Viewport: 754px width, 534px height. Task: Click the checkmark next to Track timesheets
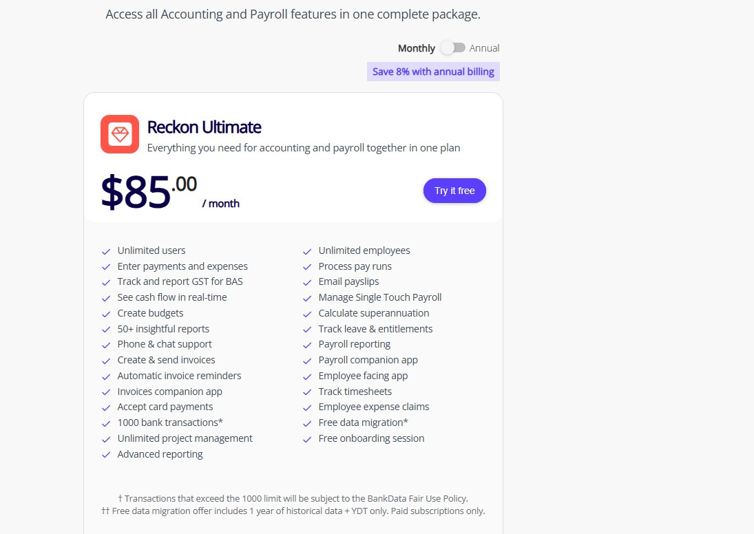point(307,391)
